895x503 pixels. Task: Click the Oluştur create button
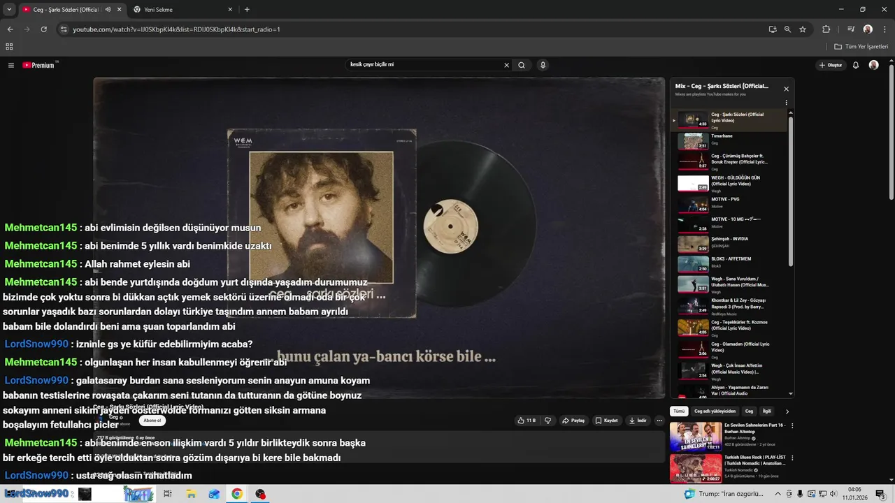click(x=831, y=65)
